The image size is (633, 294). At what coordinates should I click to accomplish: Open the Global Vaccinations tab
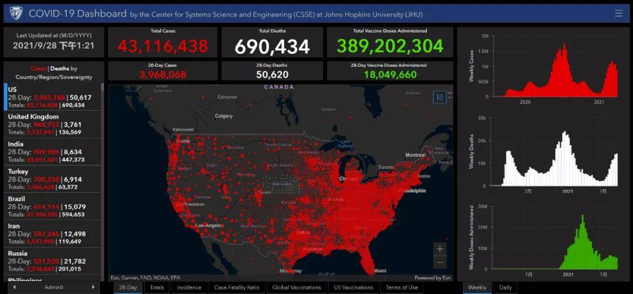(x=297, y=288)
